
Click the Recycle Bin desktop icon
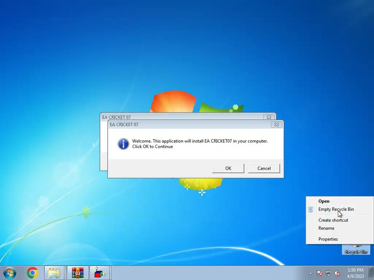point(356,249)
